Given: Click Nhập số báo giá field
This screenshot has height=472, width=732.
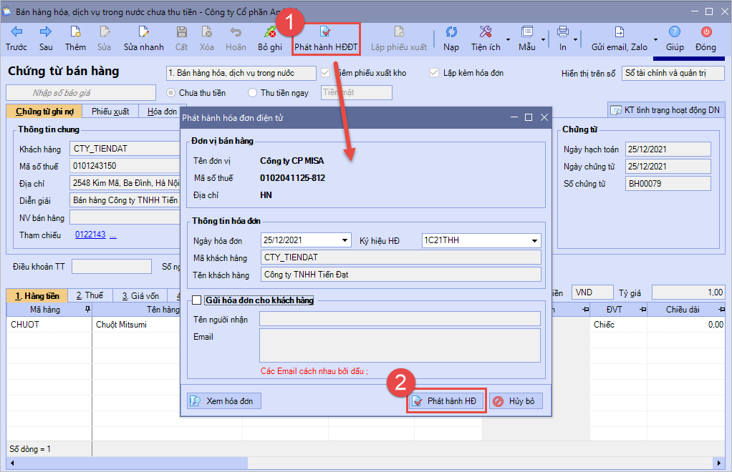Looking at the screenshot, I should point(81,93).
